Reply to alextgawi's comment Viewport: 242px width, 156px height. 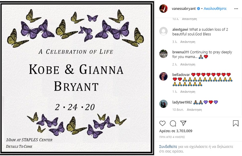188,42
